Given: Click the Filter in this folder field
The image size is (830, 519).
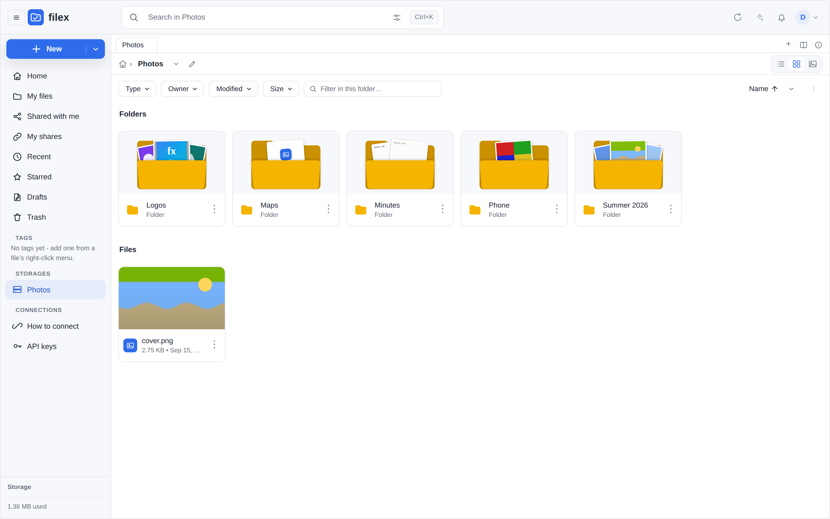Looking at the screenshot, I should pyautogui.click(x=373, y=89).
